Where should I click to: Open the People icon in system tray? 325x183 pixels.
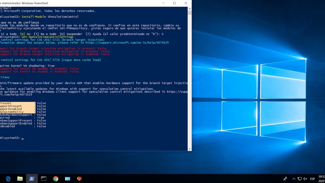[x=285, y=179]
